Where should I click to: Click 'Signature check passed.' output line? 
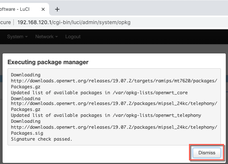click(42, 139)
